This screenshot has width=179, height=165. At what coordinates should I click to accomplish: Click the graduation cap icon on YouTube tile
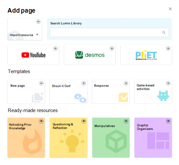pos(55,48)
